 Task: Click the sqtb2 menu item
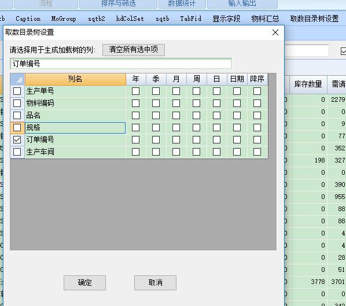pos(97,19)
